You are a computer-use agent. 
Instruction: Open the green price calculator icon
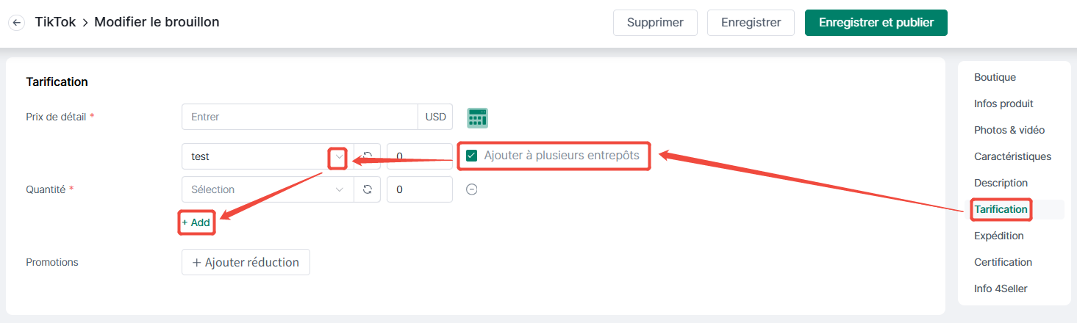click(478, 117)
